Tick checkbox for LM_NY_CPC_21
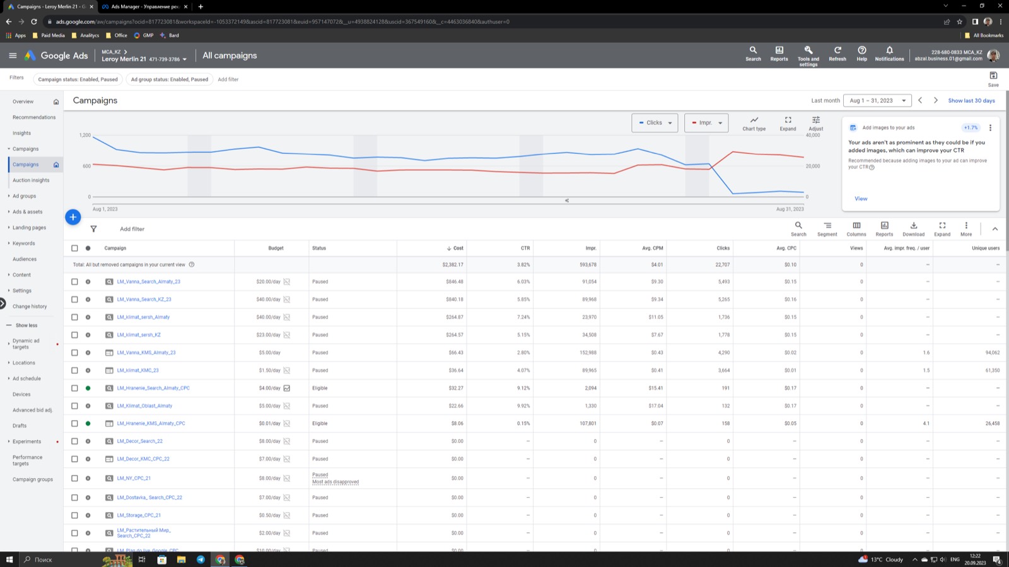The width and height of the screenshot is (1009, 567). pyautogui.click(x=74, y=478)
